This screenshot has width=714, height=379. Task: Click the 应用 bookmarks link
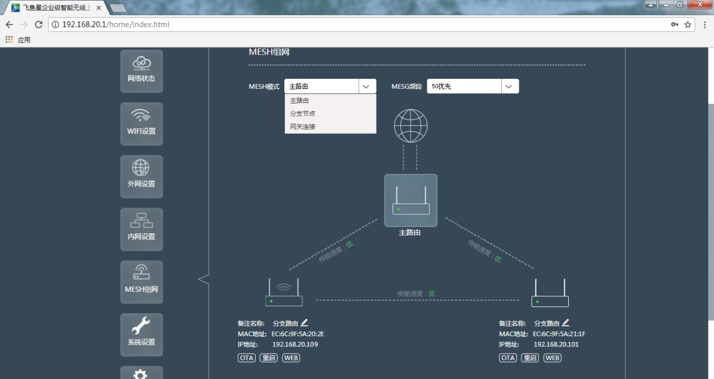[23, 39]
